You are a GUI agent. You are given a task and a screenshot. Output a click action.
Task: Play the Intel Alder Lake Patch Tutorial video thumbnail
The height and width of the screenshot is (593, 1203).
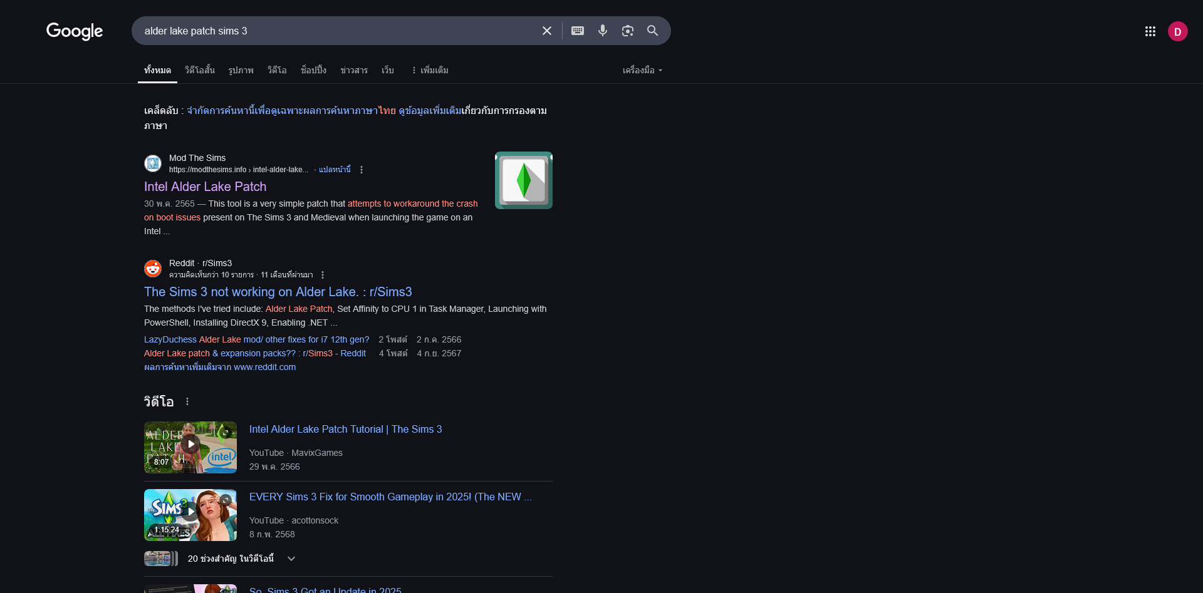coord(190,447)
